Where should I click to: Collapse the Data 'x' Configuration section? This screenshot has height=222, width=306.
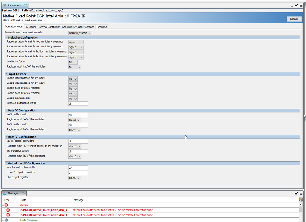6,110
